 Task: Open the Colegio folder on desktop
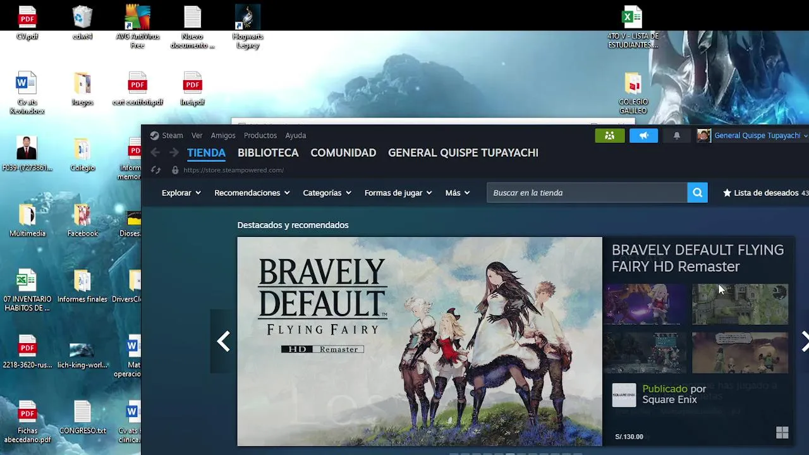coord(82,155)
